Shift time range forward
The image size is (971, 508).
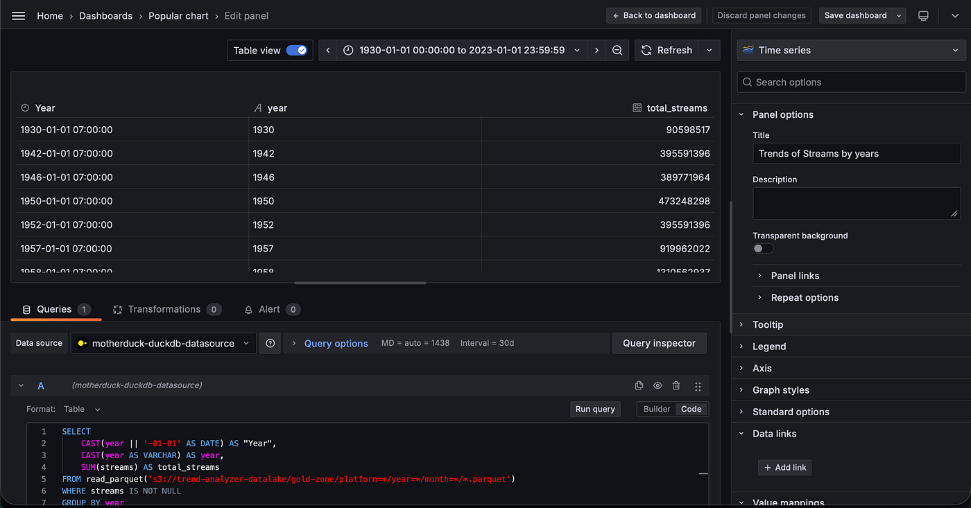[x=596, y=50]
